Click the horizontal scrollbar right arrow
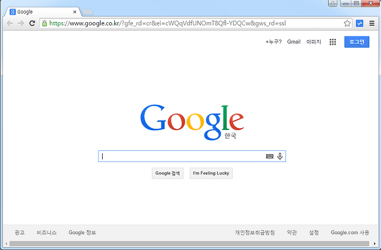Viewport: 381px width, 250px height. (x=375, y=244)
